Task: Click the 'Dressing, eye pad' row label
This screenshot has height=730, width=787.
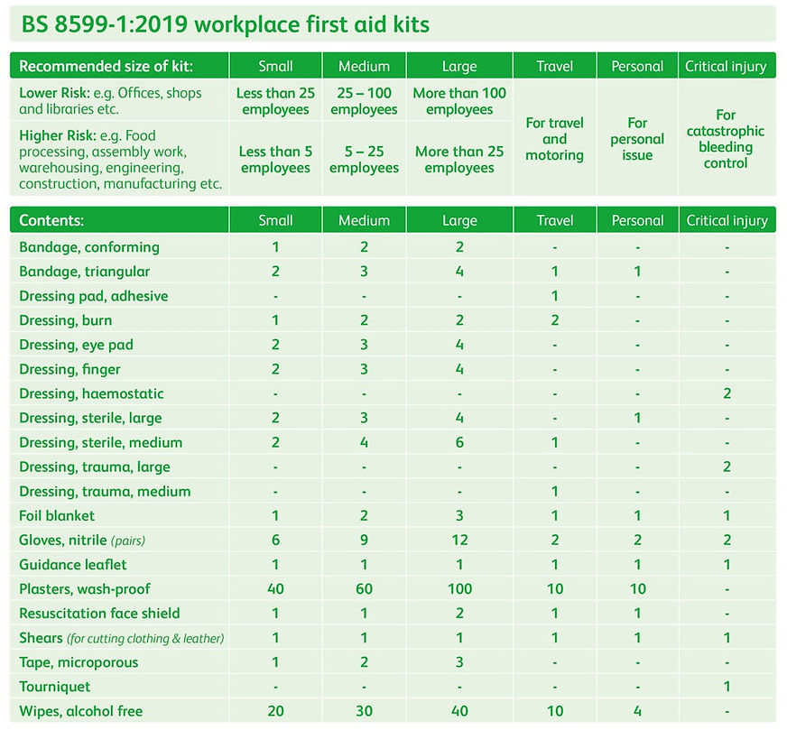Action: click(77, 345)
